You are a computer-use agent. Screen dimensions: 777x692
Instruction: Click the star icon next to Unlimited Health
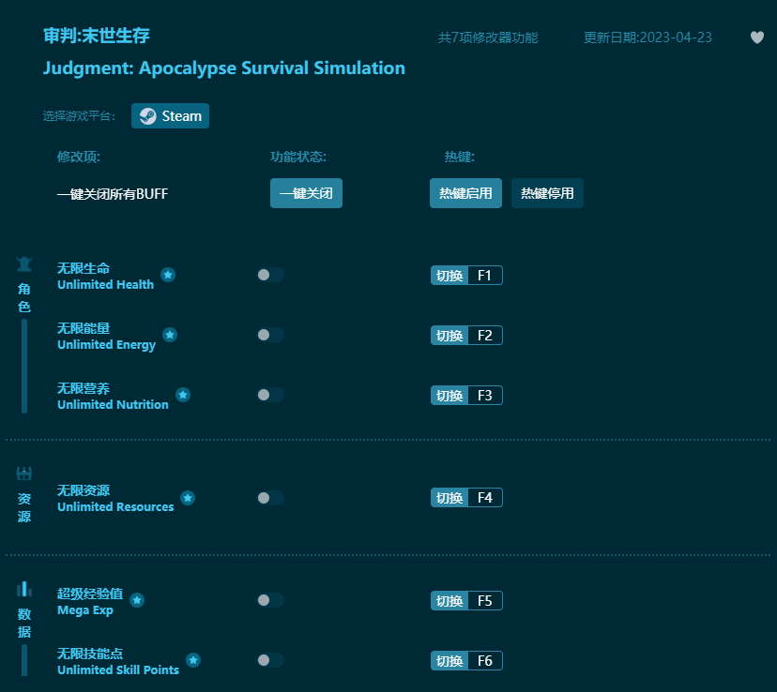[x=168, y=275]
